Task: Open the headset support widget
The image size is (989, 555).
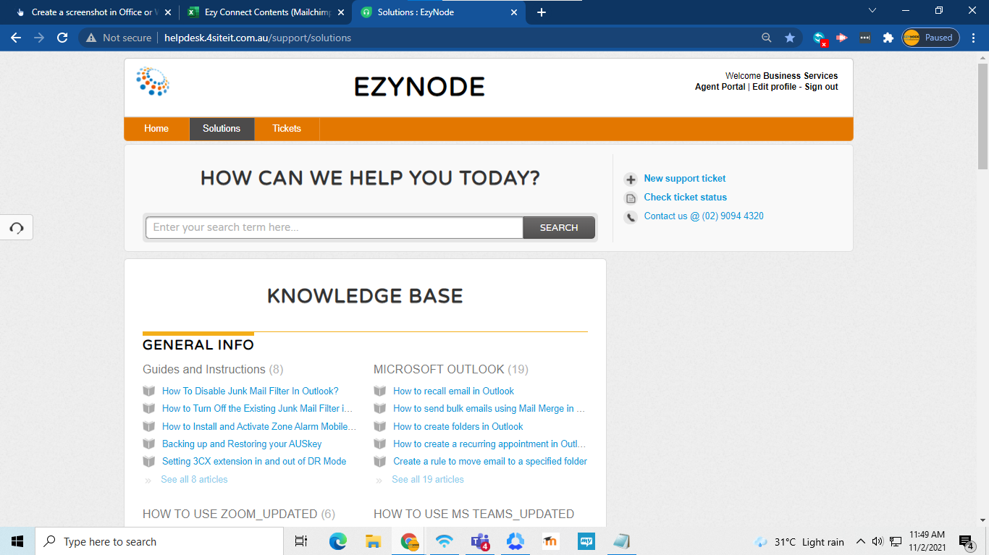Action: click(17, 228)
